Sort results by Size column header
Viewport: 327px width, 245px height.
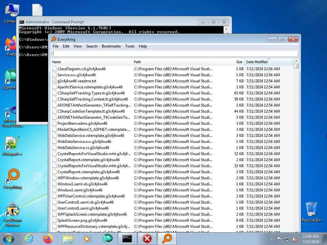[x=229, y=62]
